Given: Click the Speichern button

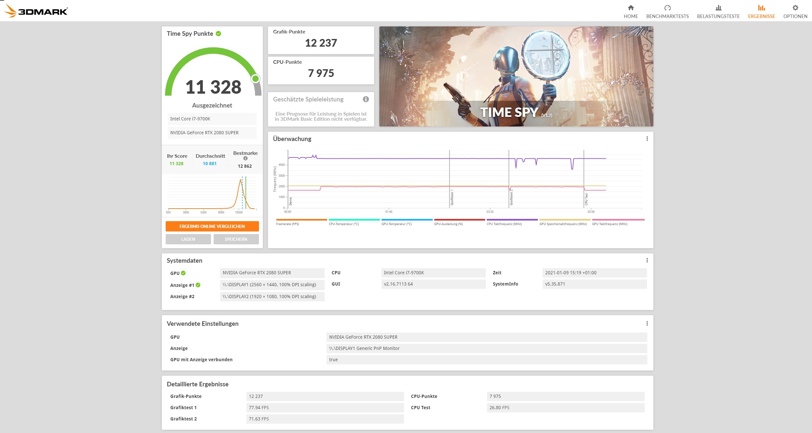Looking at the screenshot, I should pos(236,239).
